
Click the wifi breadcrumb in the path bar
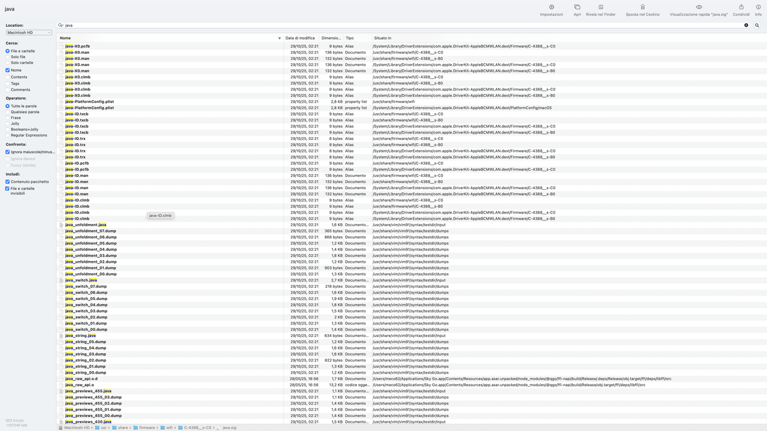168,427
